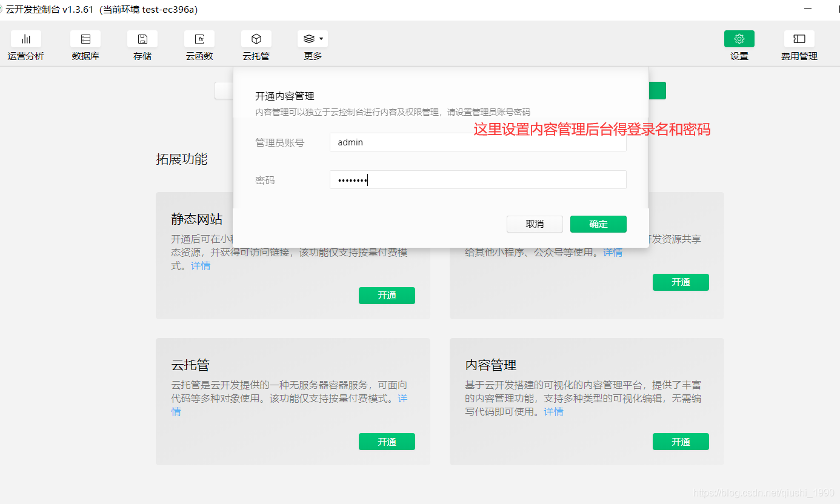Click the 确定 confirm button
The image size is (840, 504).
[598, 224]
